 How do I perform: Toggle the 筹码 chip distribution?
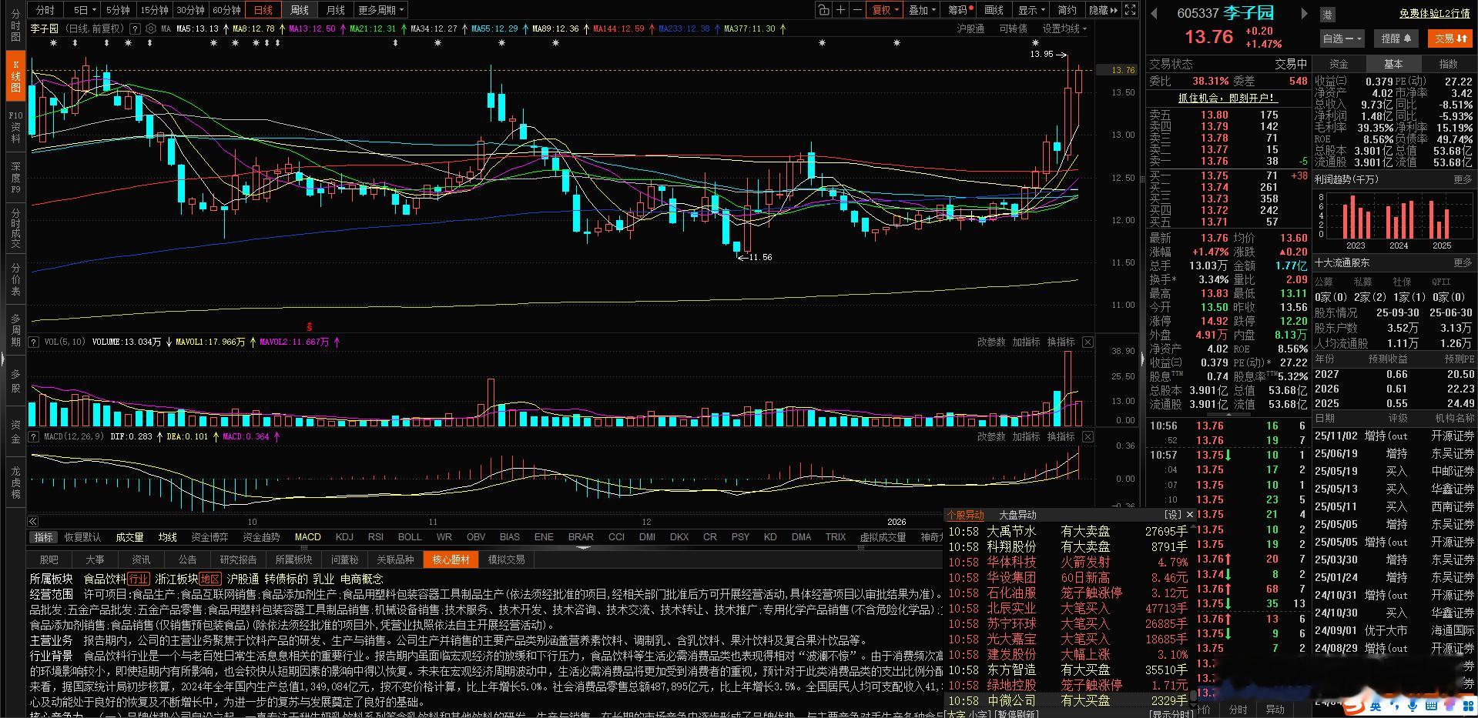coord(960,10)
